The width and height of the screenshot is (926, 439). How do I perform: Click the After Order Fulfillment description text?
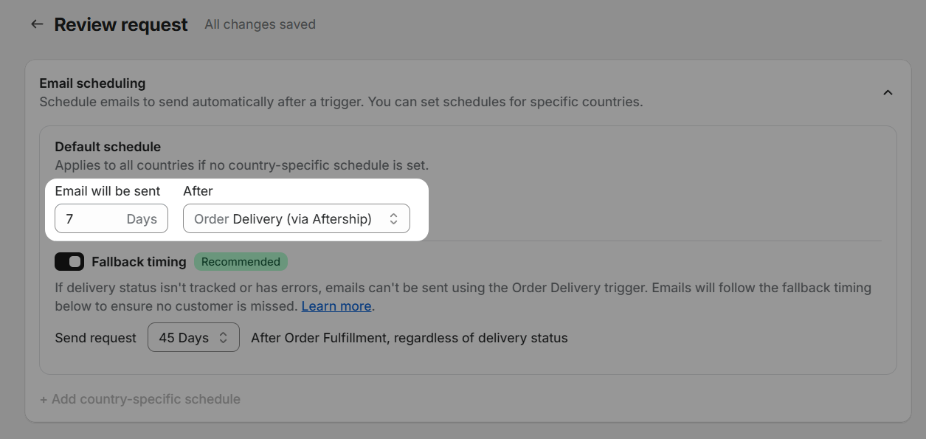(x=410, y=338)
